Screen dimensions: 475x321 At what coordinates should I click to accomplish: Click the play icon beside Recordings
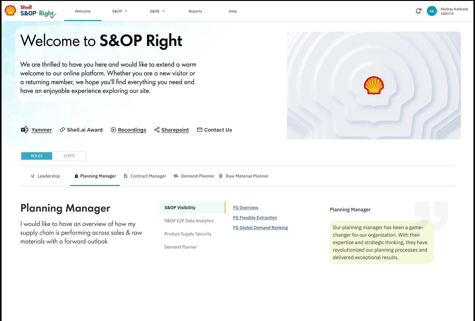(x=113, y=130)
